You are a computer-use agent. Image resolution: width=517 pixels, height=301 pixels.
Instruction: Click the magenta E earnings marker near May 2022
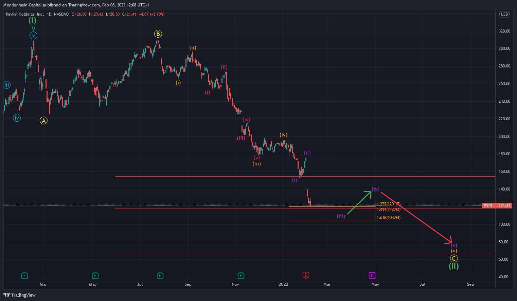click(x=372, y=275)
